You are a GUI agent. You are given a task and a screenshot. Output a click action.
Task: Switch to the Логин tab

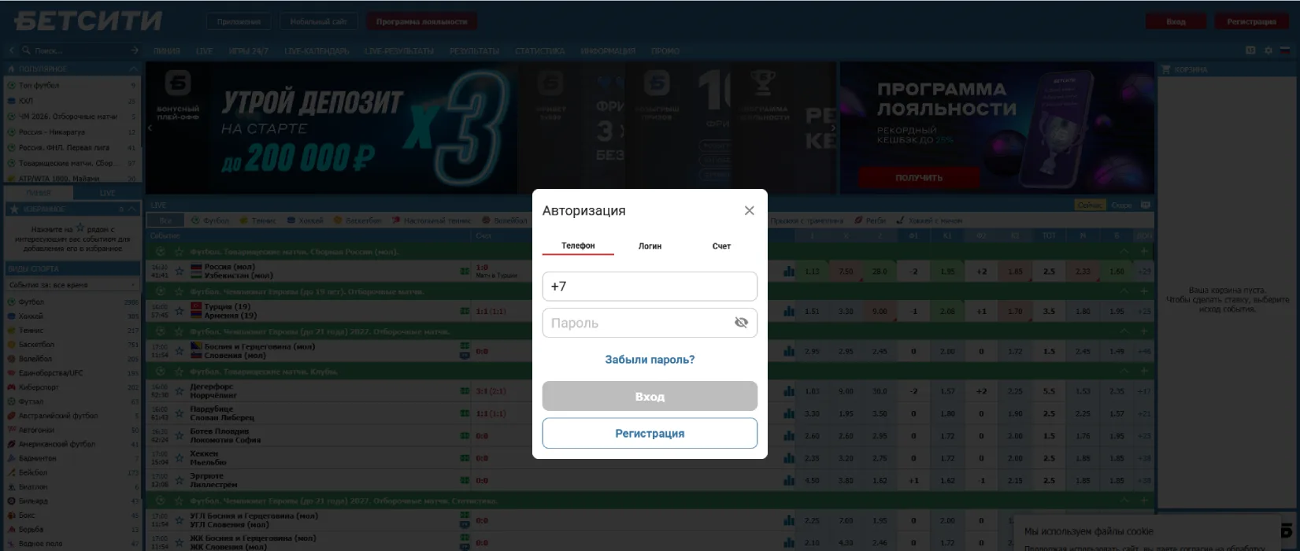[650, 246]
